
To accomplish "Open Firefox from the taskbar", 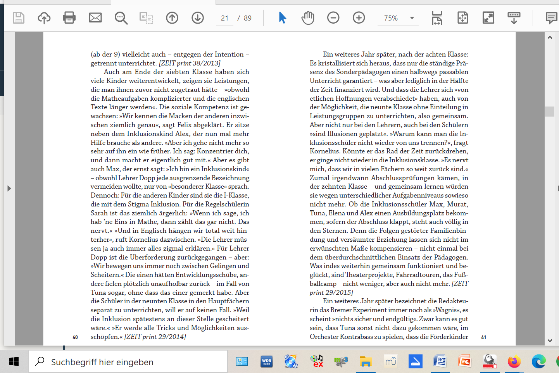I will point(514,362).
